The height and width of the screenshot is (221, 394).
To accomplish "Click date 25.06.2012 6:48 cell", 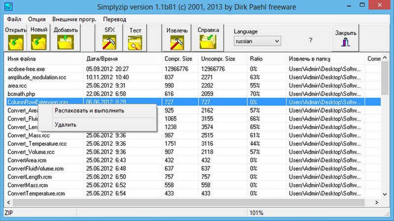I will coord(106,168).
